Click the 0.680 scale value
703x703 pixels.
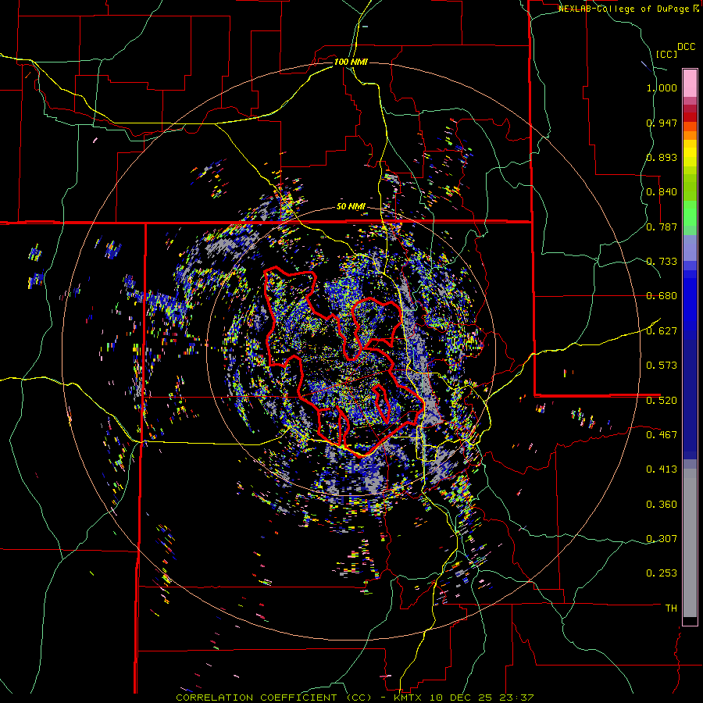pyautogui.click(x=662, y=296)
